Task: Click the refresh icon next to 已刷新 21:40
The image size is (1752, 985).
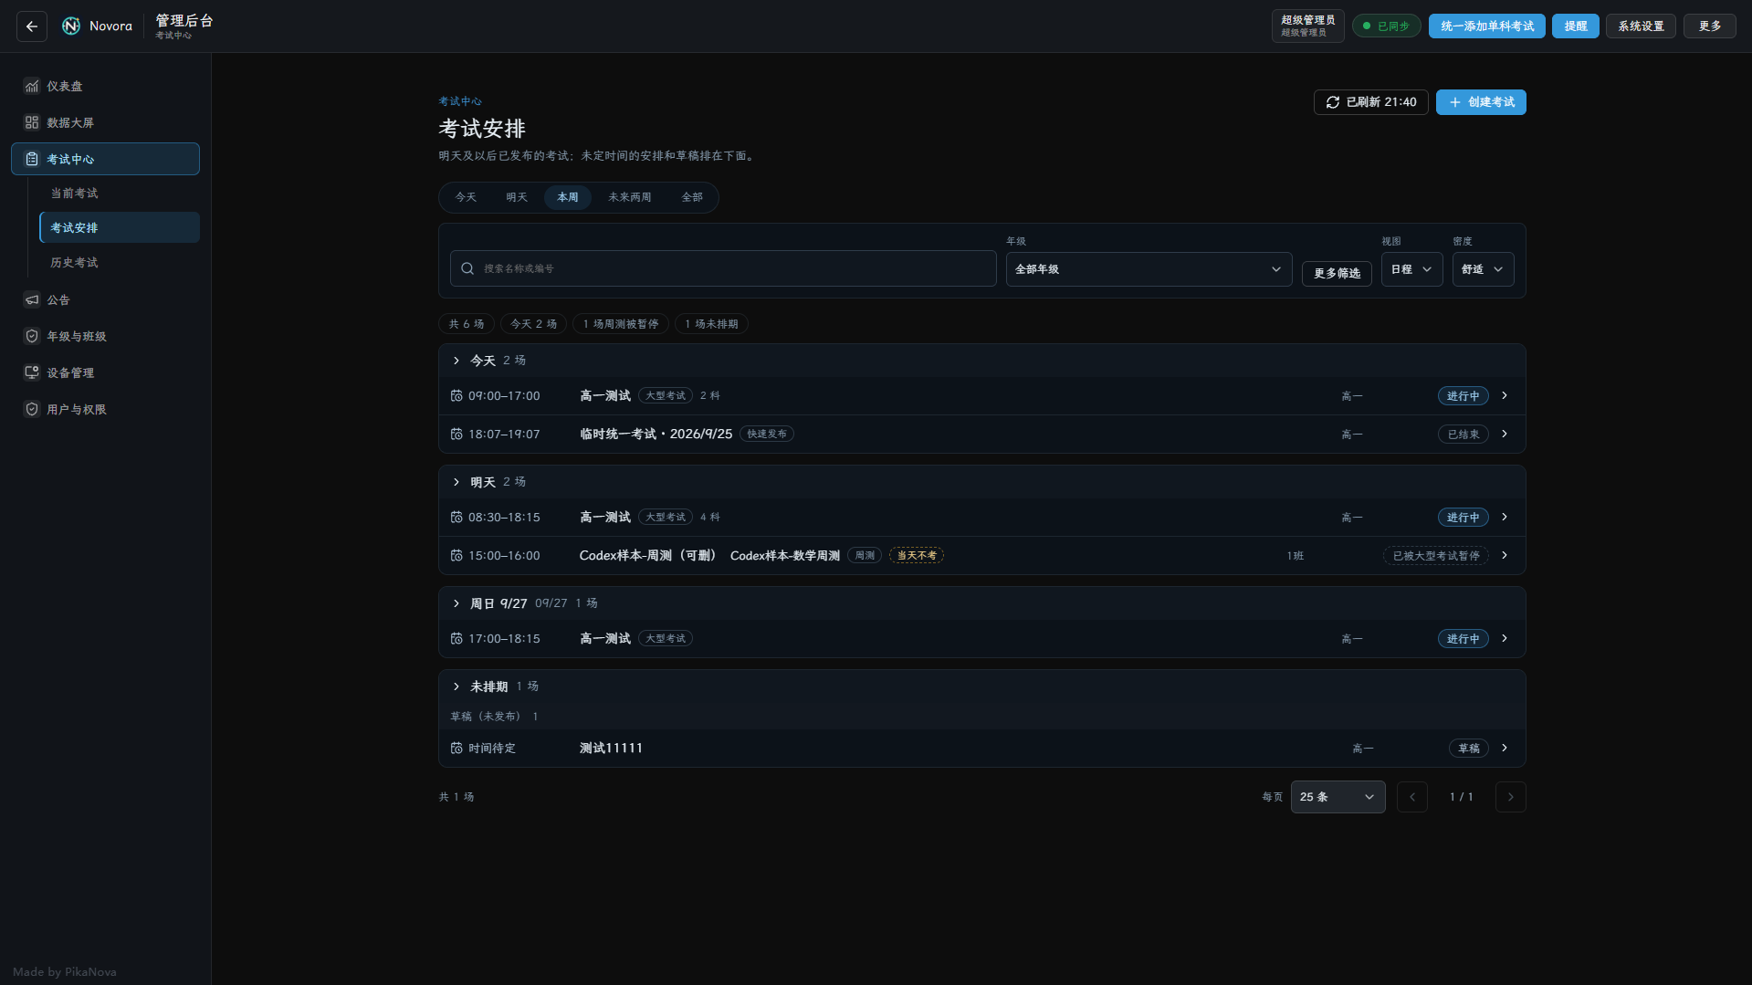Action: [1333, 102]
